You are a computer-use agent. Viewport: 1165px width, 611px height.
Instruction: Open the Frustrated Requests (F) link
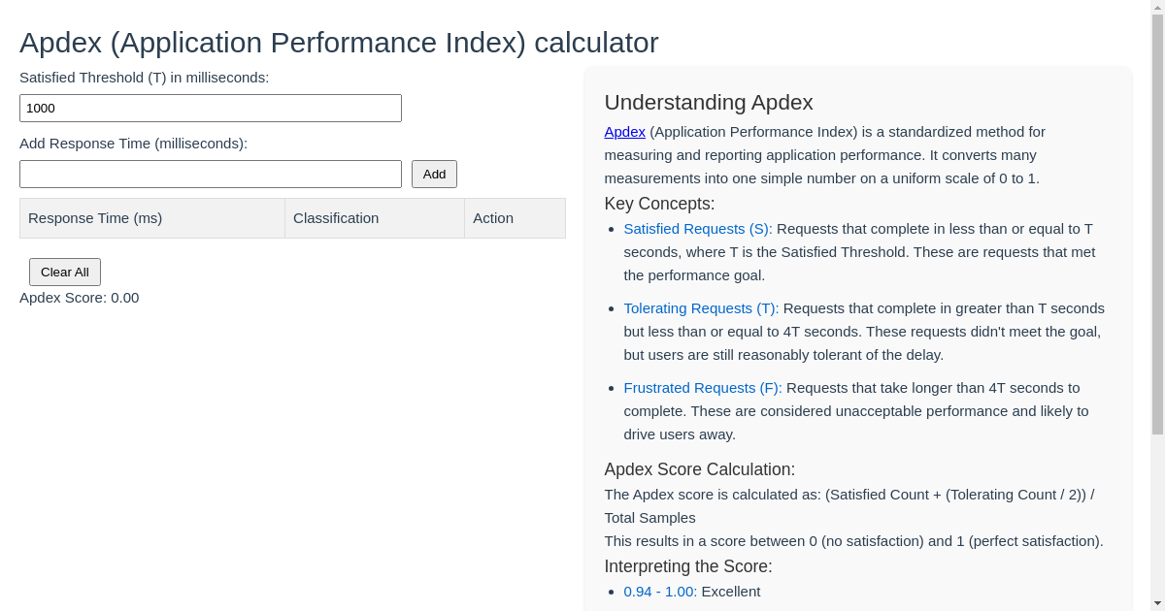(x=702, y=387)
